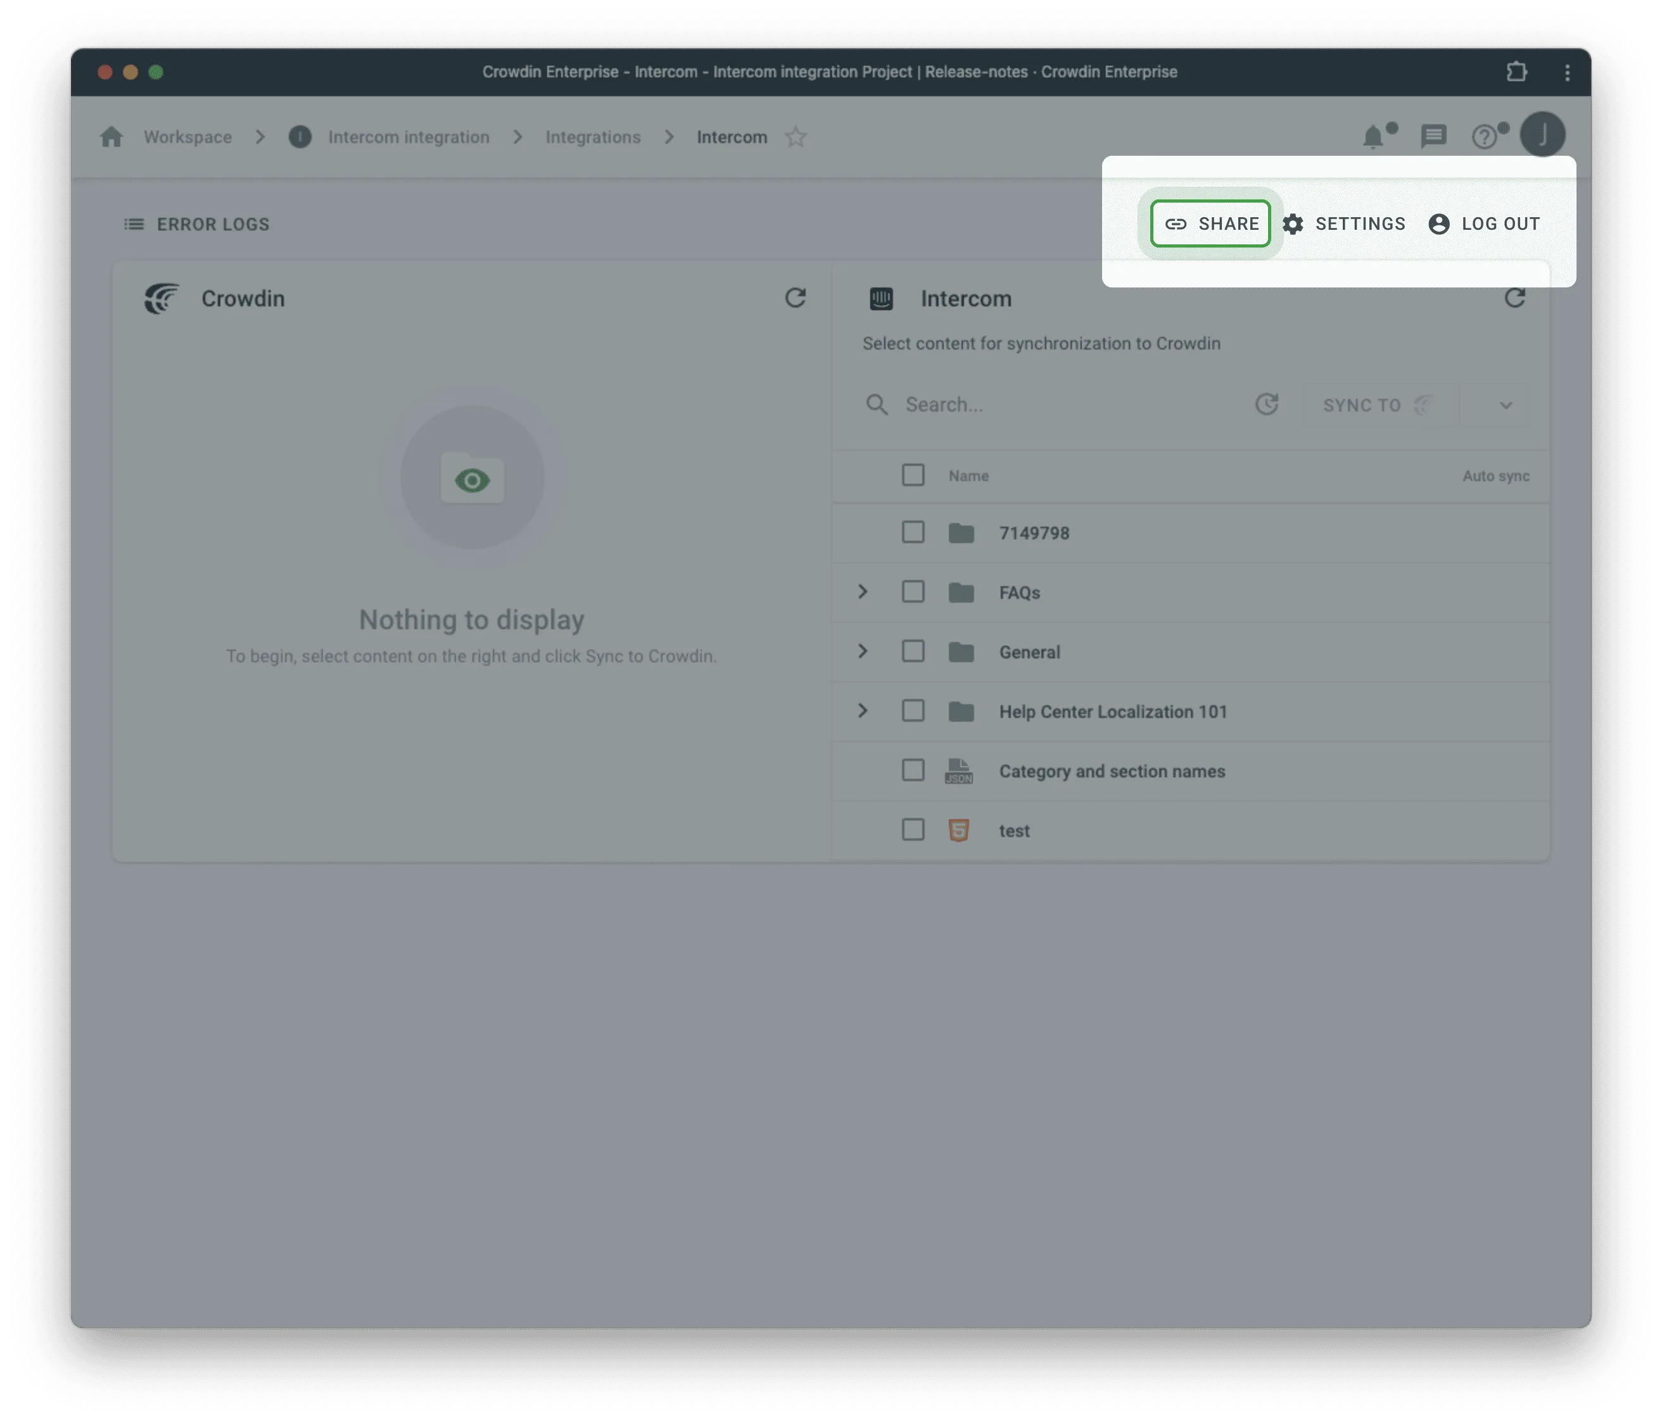The image size is (1662, 1422).
Task: Click the Share link icon
Action: [x=1176, y=224]
